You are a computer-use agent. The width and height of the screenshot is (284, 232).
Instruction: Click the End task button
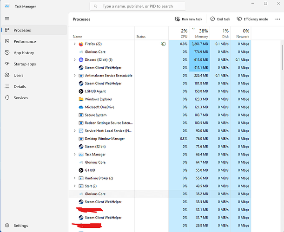220,19
